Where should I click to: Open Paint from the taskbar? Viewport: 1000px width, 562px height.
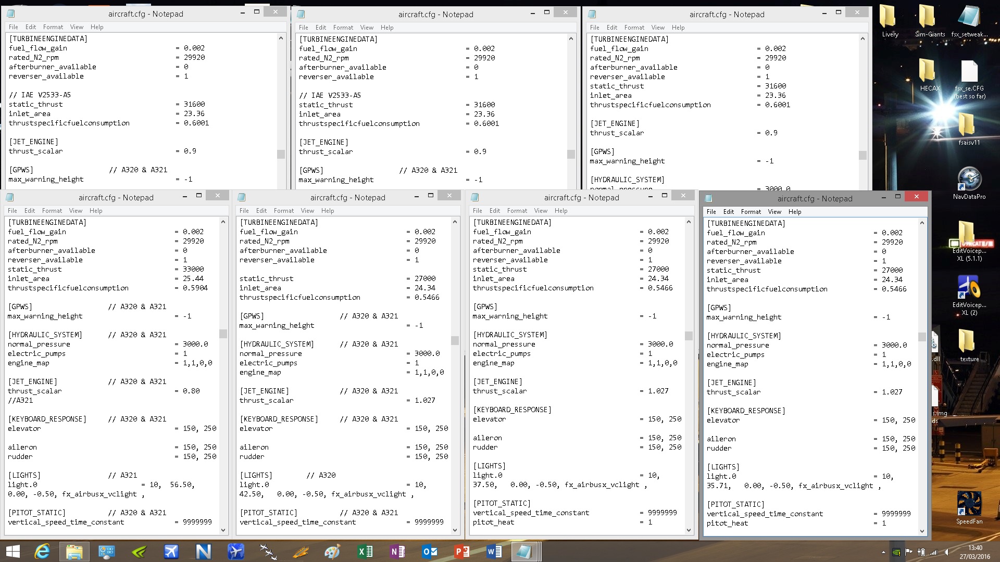[x=332, y=552]
